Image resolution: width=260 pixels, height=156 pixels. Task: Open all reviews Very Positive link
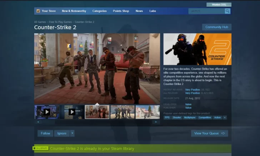coord(192,93)
